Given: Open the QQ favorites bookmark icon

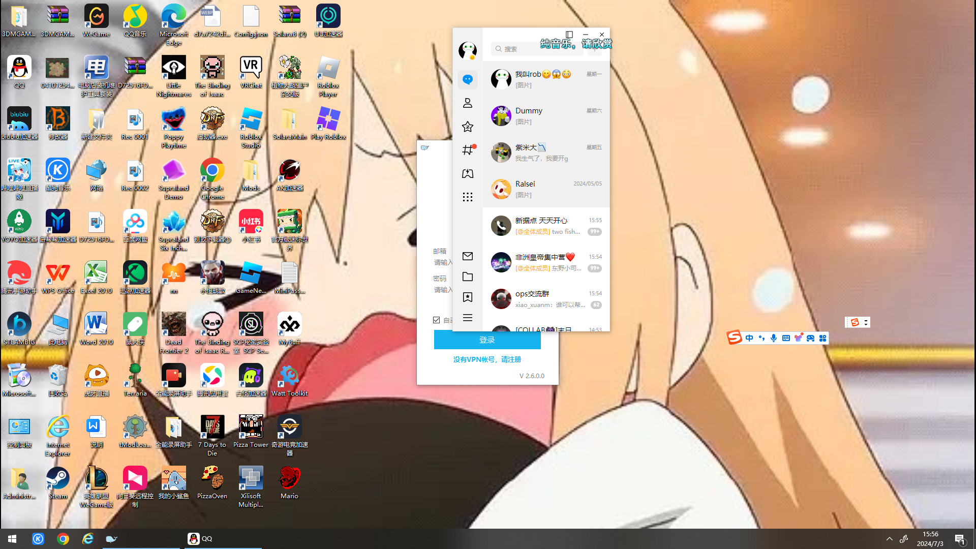Looking at the screenshot, I should pos(468,297).
